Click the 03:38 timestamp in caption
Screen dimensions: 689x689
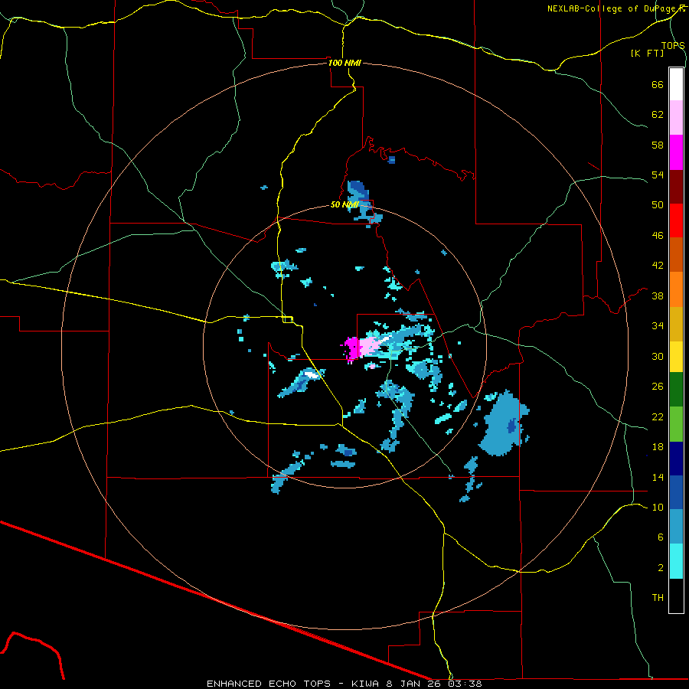point(465,684)
